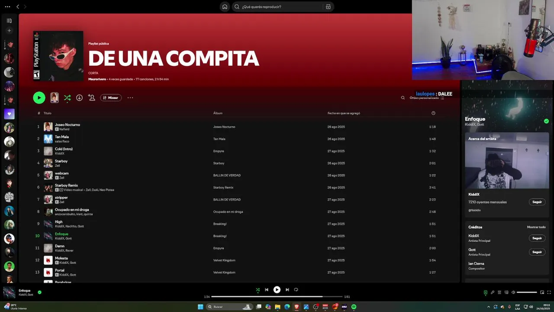Sort by the Álbum column header
The height and width of the screenshot is (312, 554).
[x=218, y=113]
